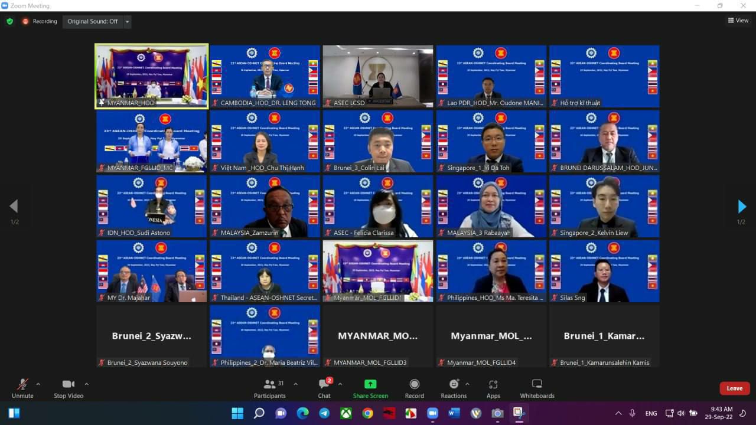Open the View layout menu
The height and width of the screenshot is (425, 756).
738,21
